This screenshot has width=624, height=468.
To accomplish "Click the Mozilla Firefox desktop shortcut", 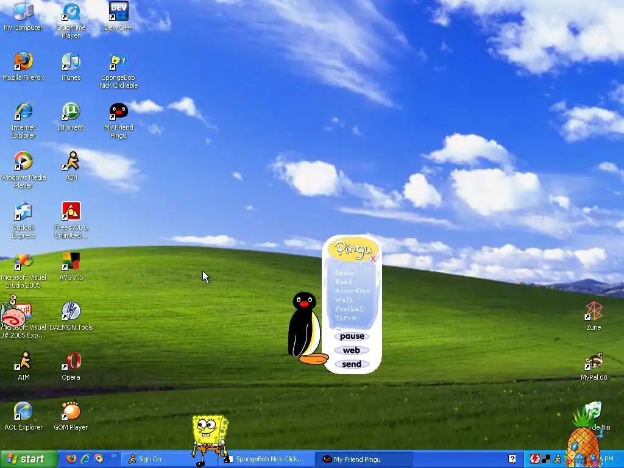I will (23, 66).
